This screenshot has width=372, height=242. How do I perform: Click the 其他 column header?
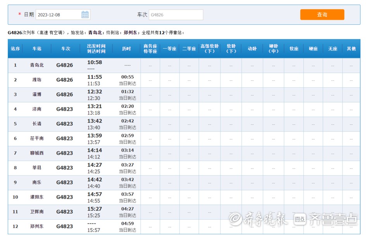pyautogui.click(x=351, y=49)
